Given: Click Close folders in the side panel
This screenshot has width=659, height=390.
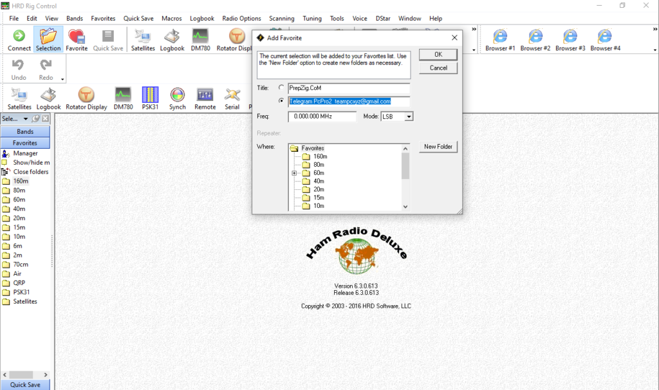Looking at the screenshot, I should (x=30, y=172).
